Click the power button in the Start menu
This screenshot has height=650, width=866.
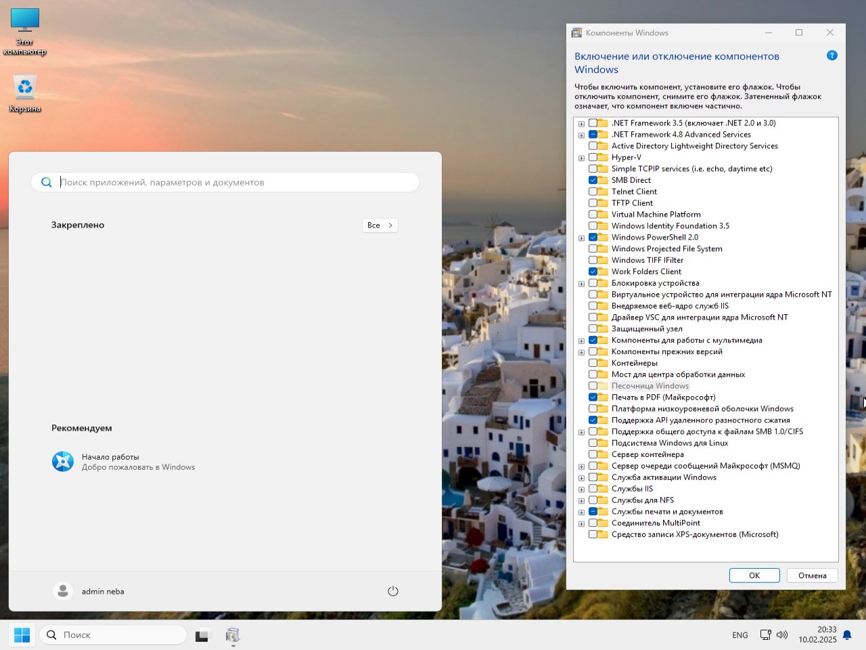pyautogui.click(x=392, y=591)
